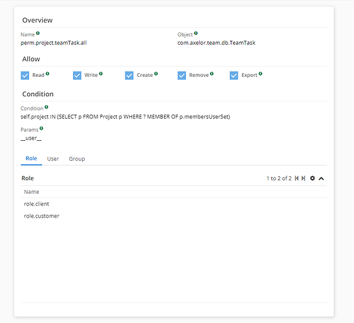Image resolution: width=354 pixels, height=323 pixels.
Task: Switch to the Group tab
Action: point(77,159)
